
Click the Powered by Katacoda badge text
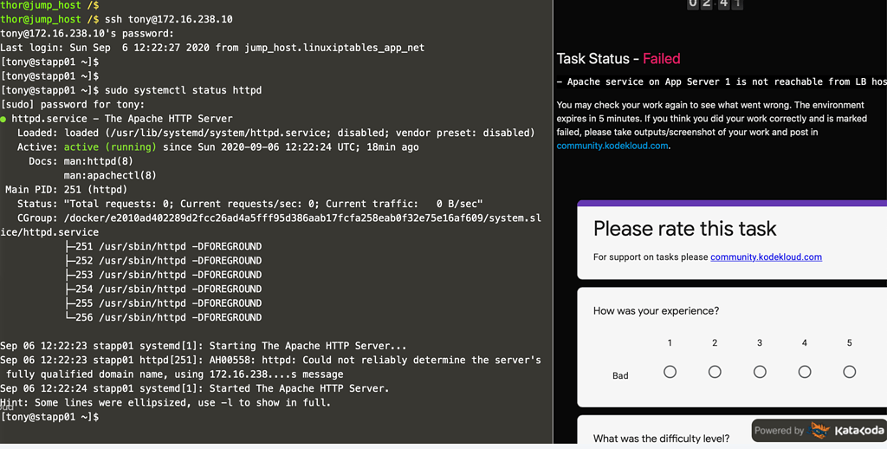point(779,431)
